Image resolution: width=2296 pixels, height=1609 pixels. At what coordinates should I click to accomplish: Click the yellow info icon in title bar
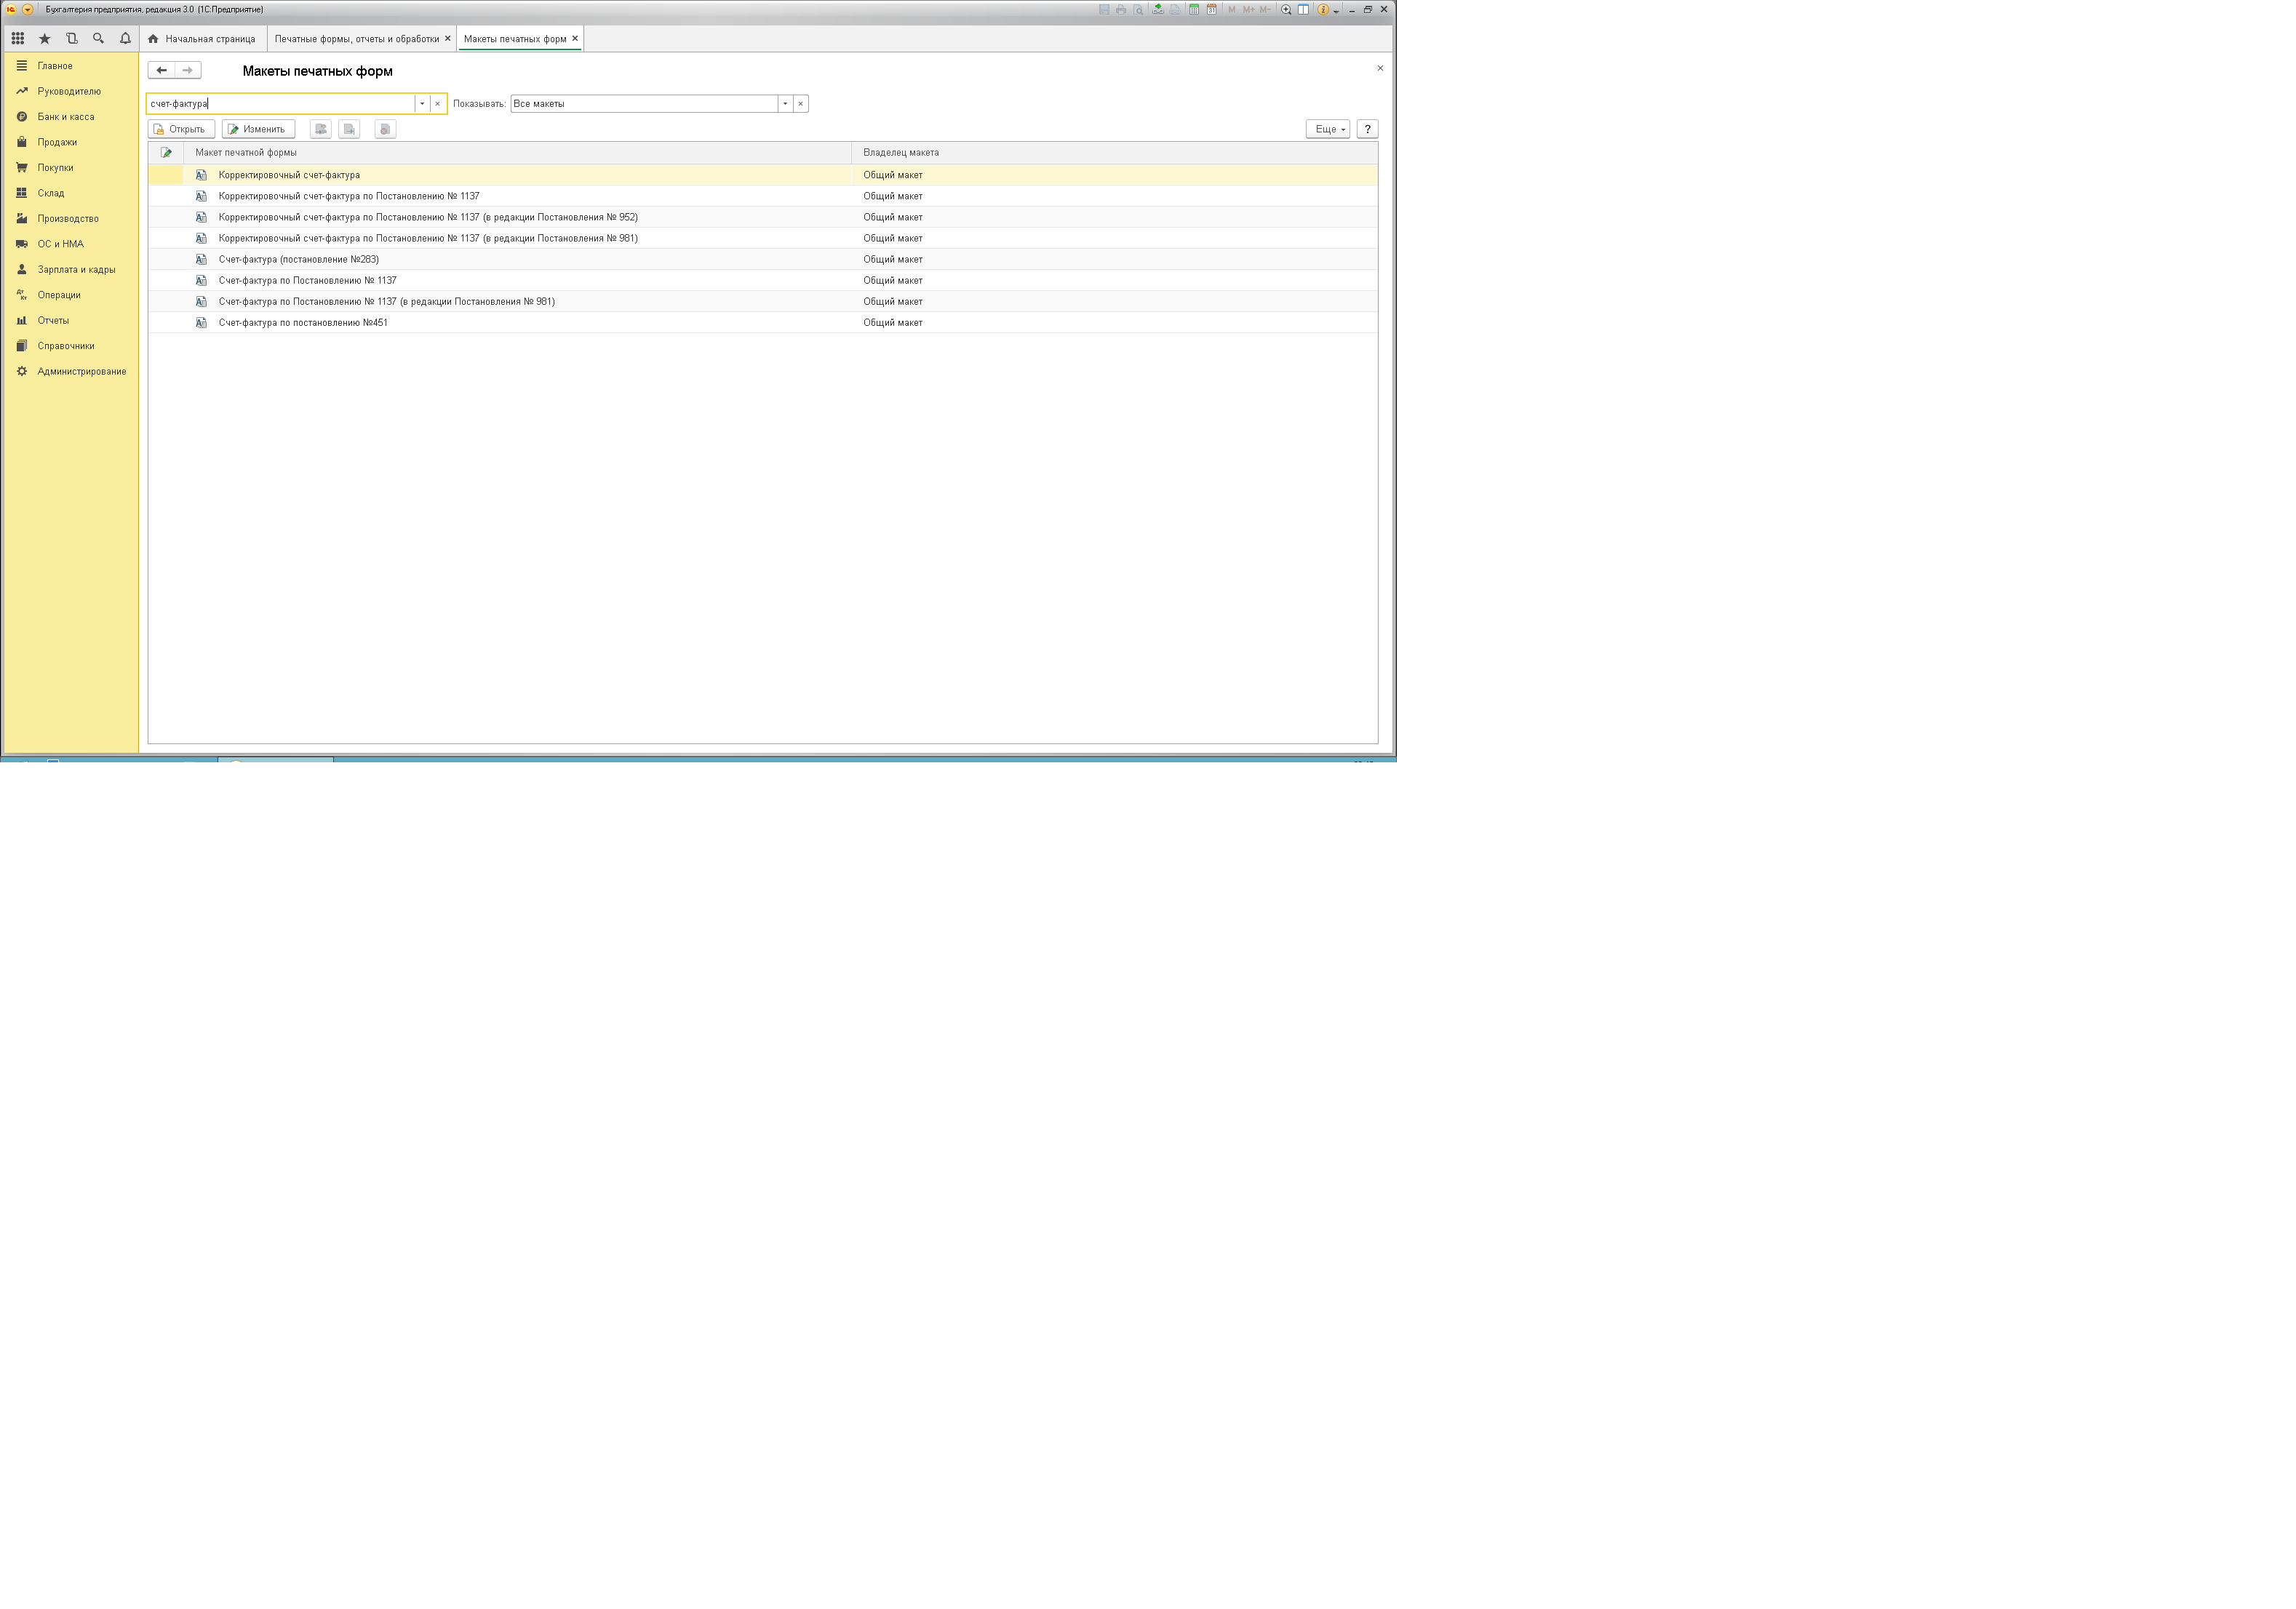[x=1323, y=10]
